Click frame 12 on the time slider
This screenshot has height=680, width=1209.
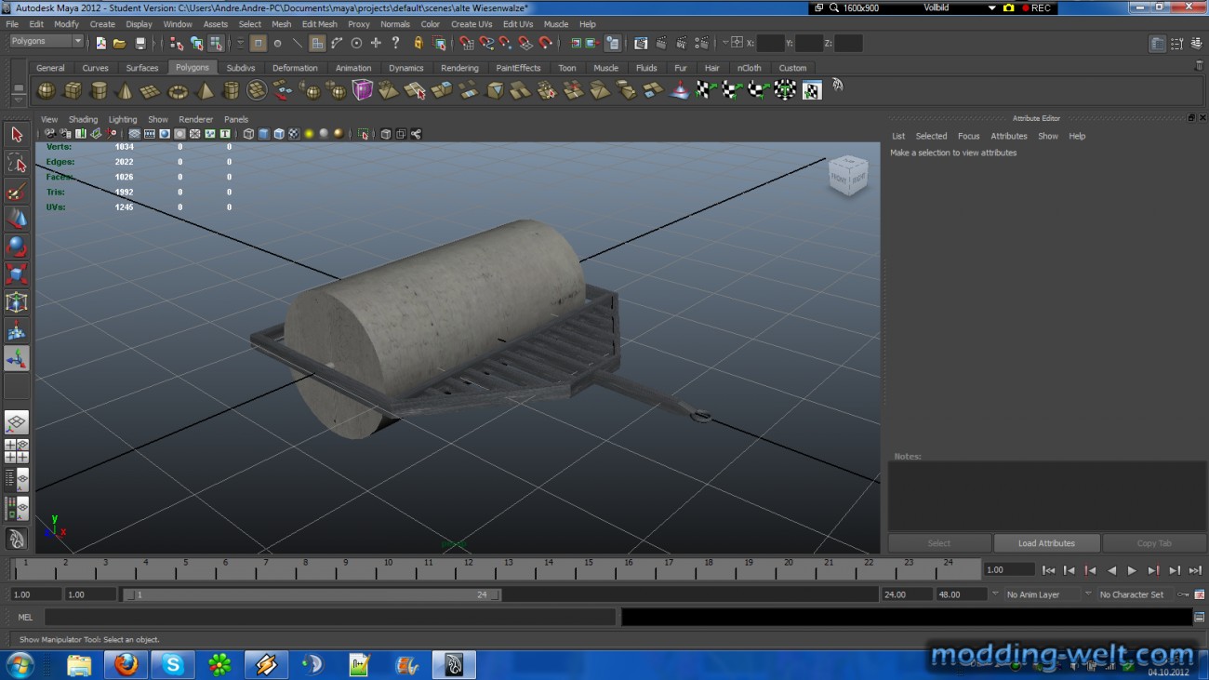pos(468,569)
